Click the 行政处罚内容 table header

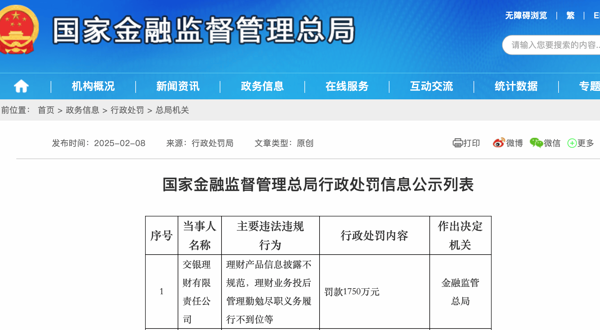coord(374,236)
